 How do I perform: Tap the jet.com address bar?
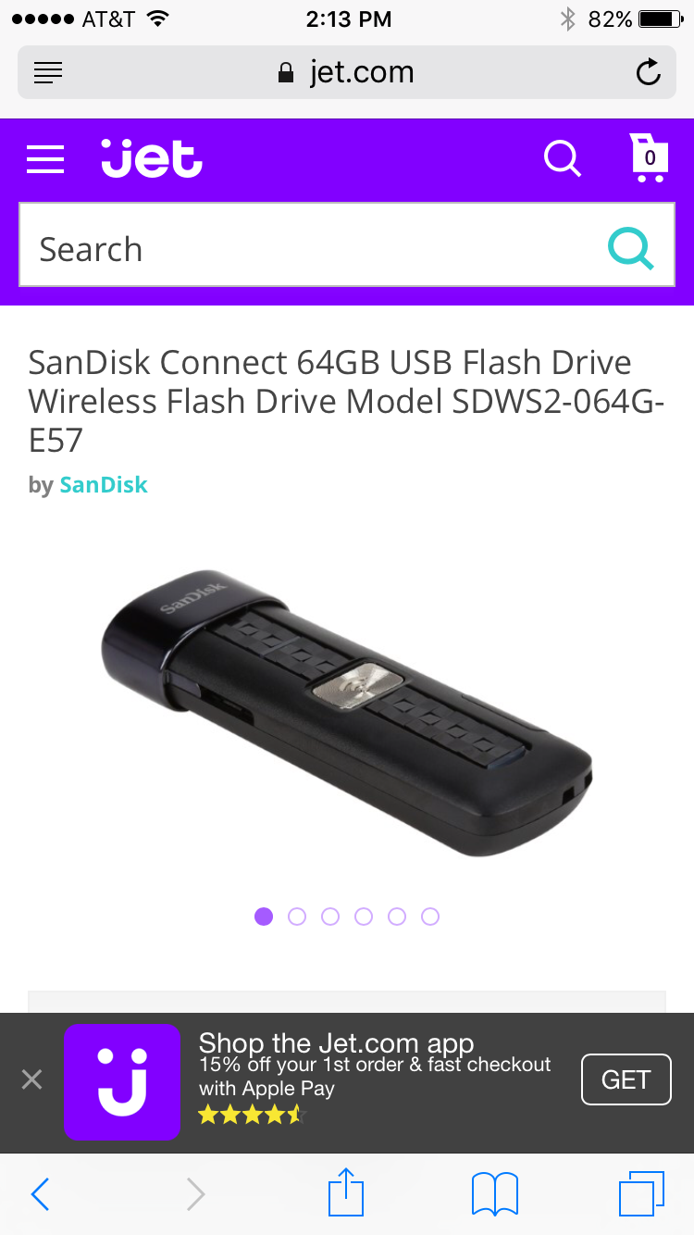point(346,72)
